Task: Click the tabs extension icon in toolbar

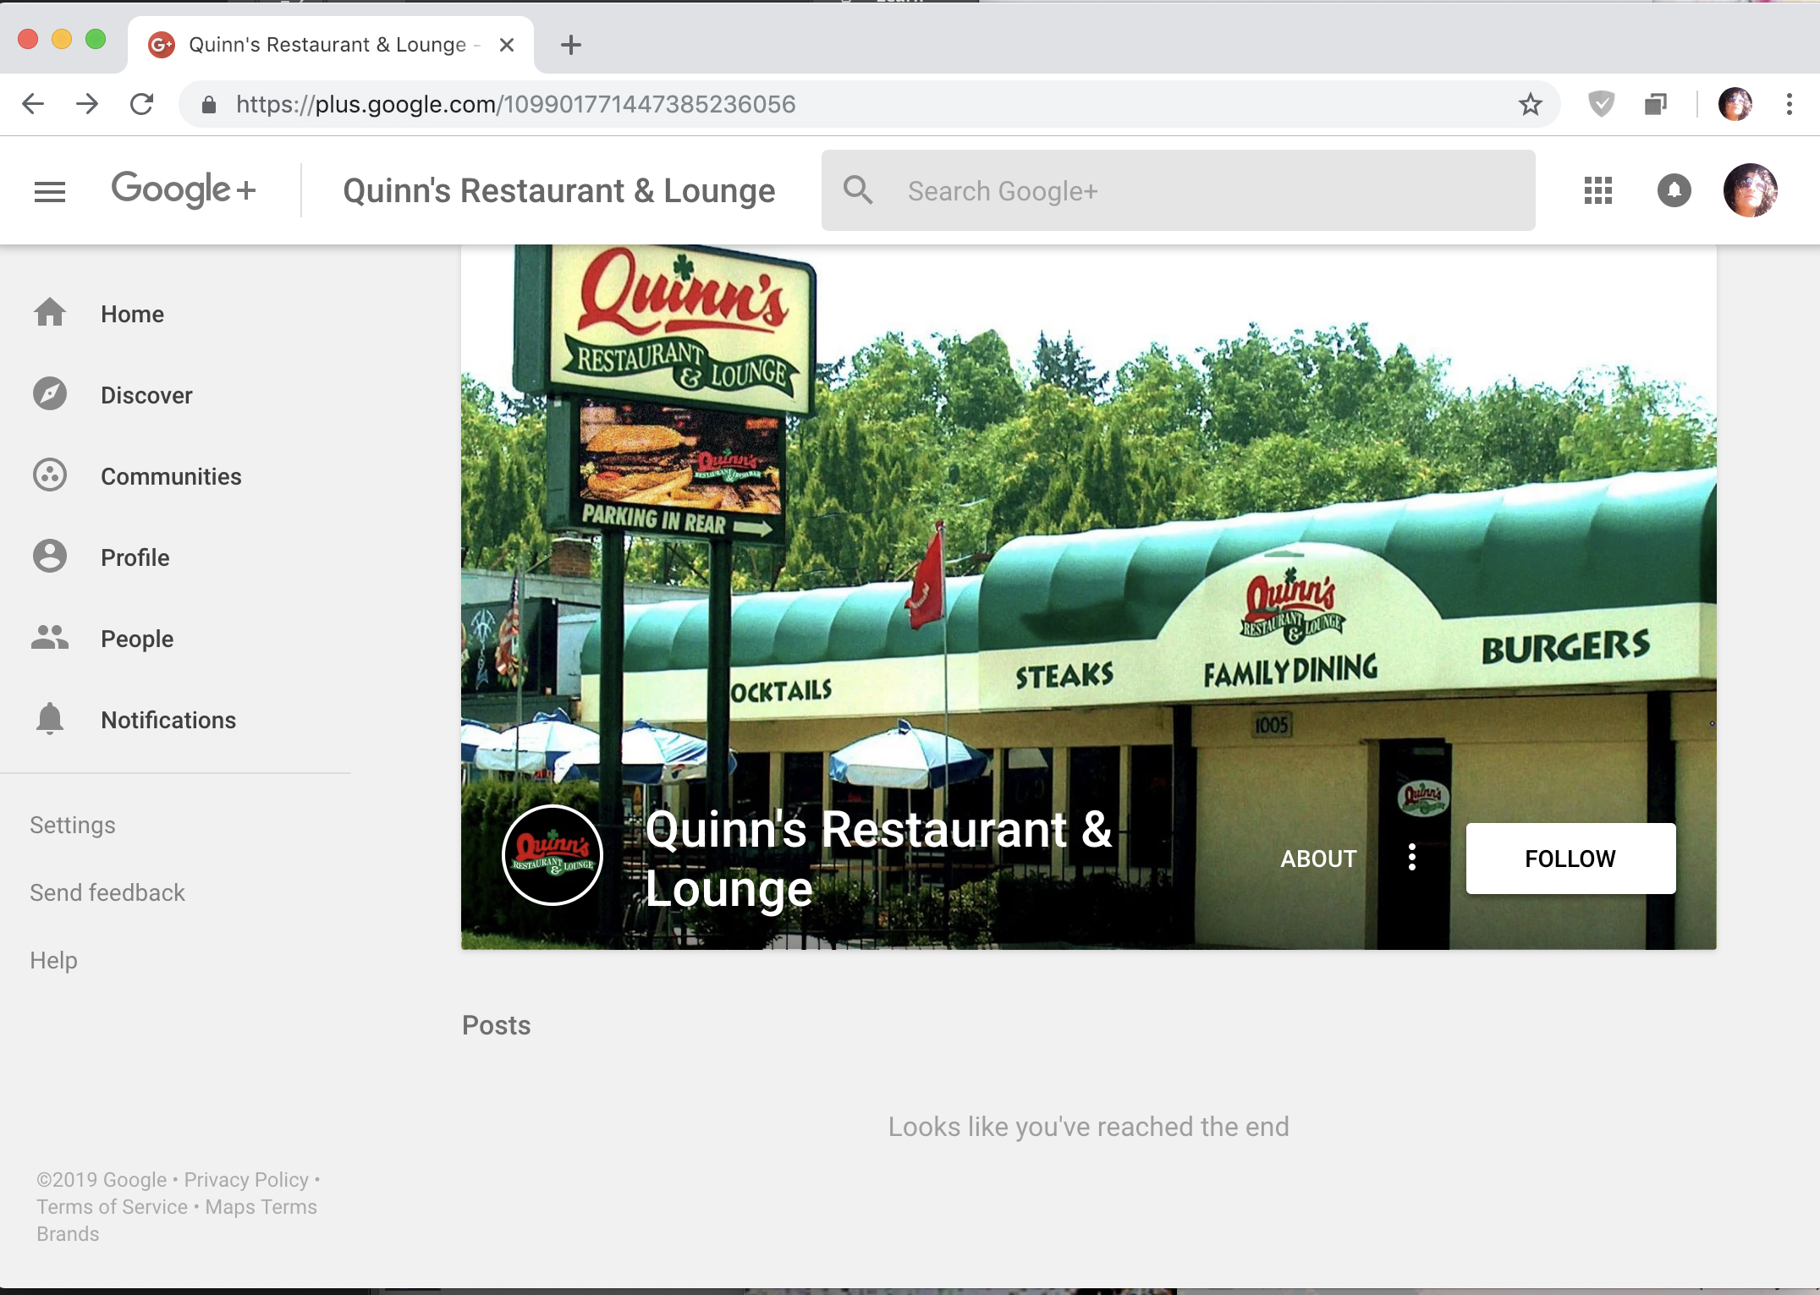Action: (1655, 104)
